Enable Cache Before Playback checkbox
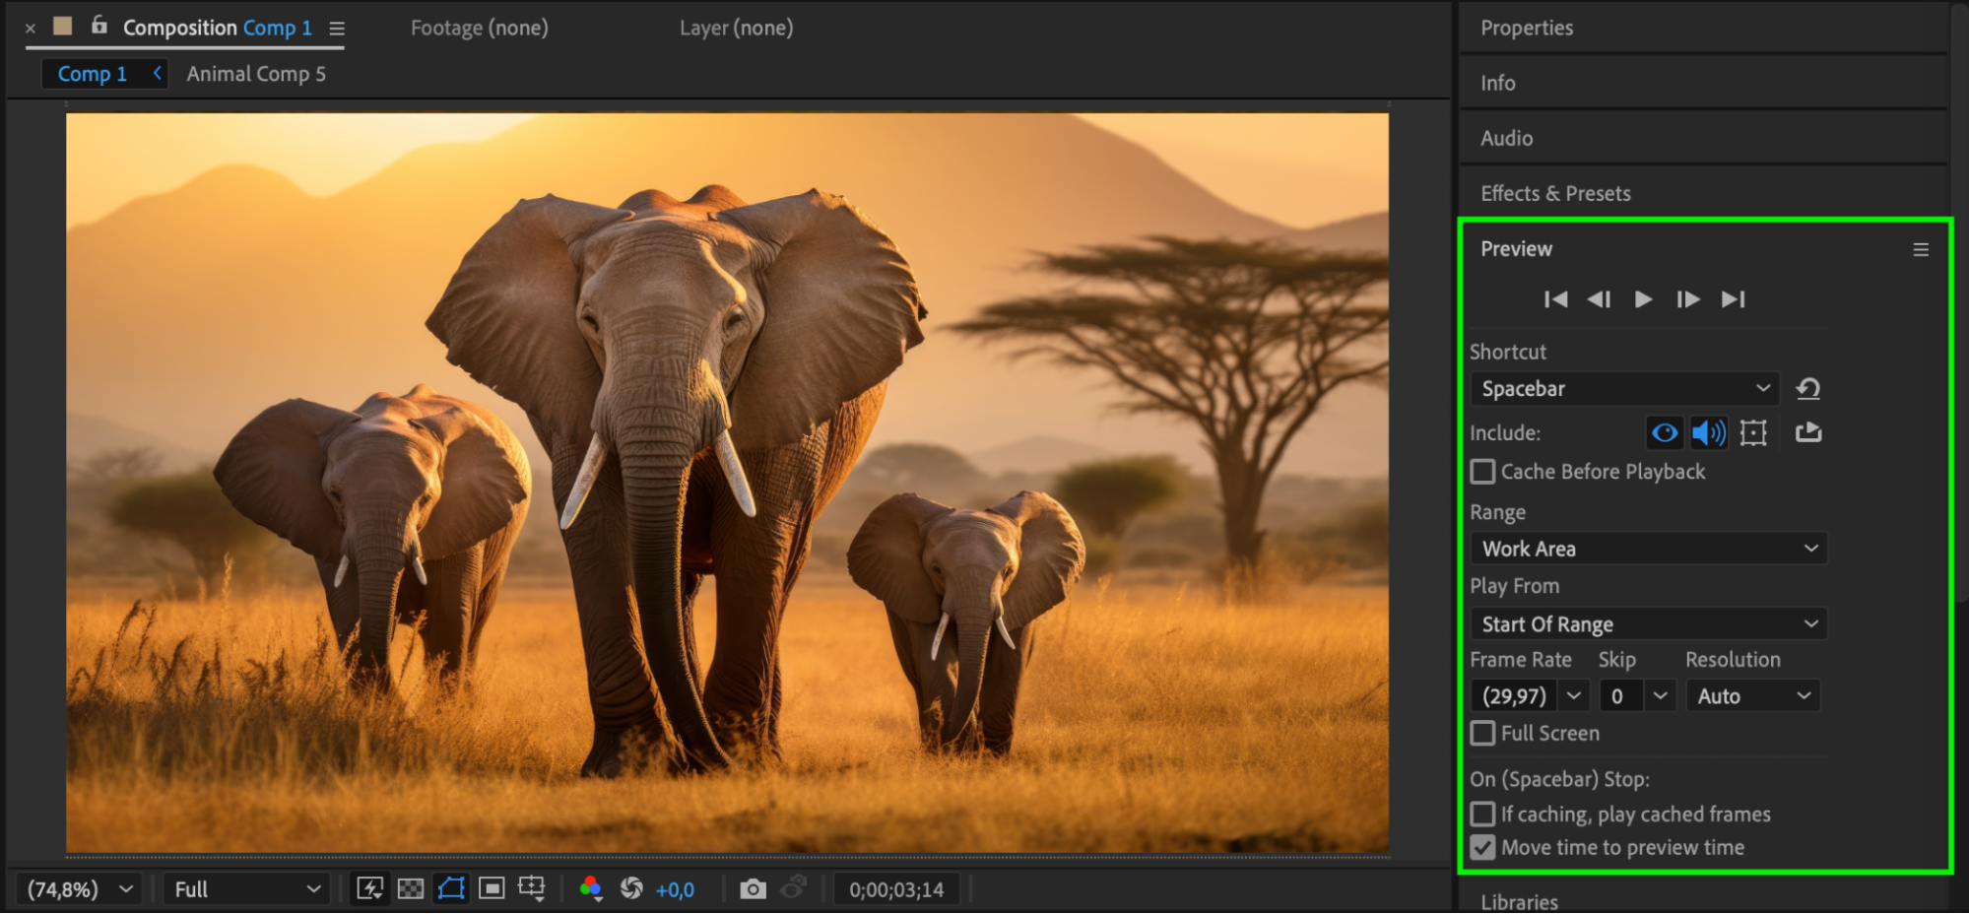This screenshot has height=914, width=1969. click(x=1483, y=472)
